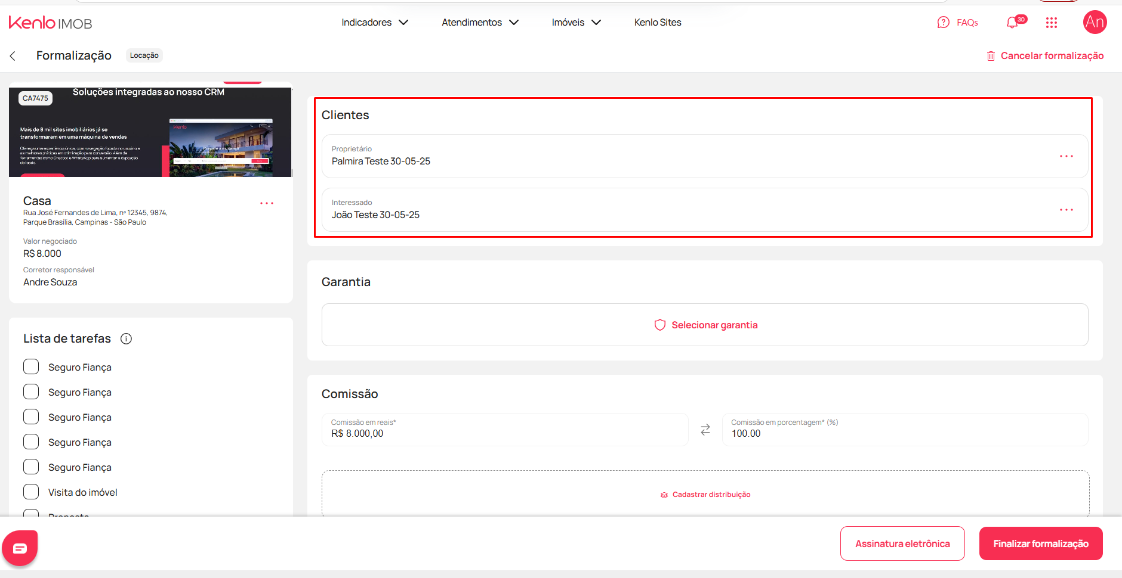Check the second Seguro Fiança task
This screenshot has width=1122, height=578.
31,391
